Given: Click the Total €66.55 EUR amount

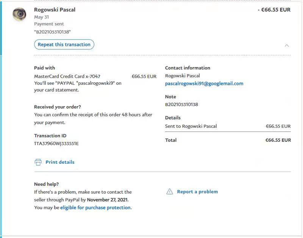Looking at the screenshot, I should click(x=278, y=140).
